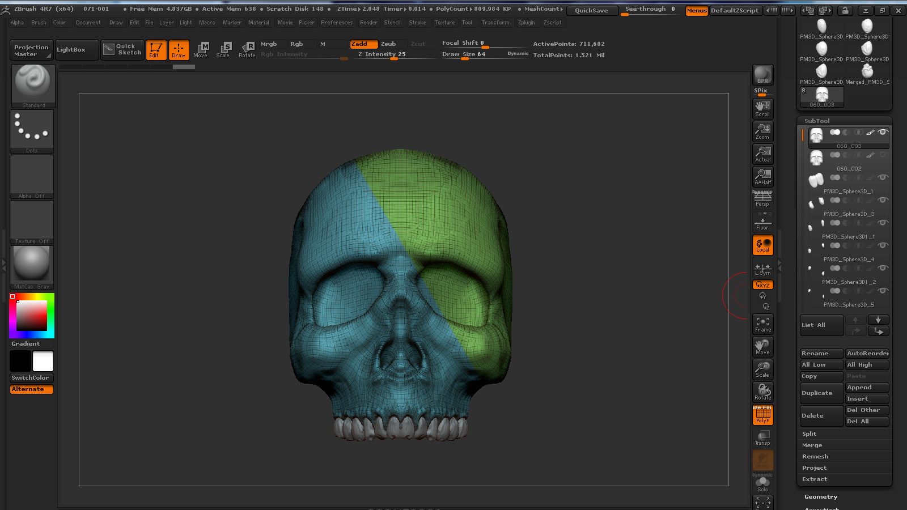
Task: Select the Merged_PM3D tool thumbnail
Action: [x=867, y=74]
